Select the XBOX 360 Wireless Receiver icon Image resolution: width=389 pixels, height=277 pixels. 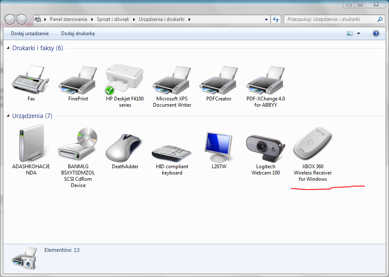point(313,143)
